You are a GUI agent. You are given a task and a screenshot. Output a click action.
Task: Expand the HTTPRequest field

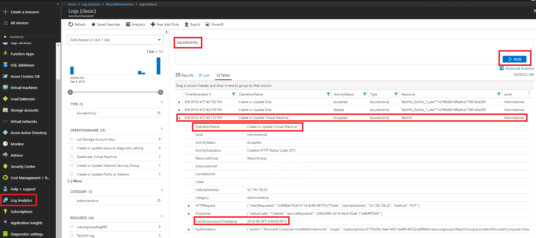point(189,206)
